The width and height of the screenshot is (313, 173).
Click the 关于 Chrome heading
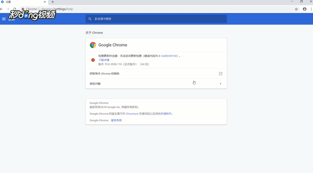click(94, 33)
